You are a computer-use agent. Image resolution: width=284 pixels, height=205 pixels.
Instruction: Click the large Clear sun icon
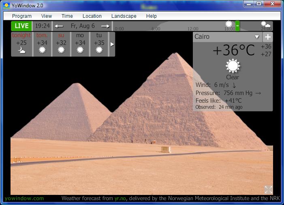point(233,66)
